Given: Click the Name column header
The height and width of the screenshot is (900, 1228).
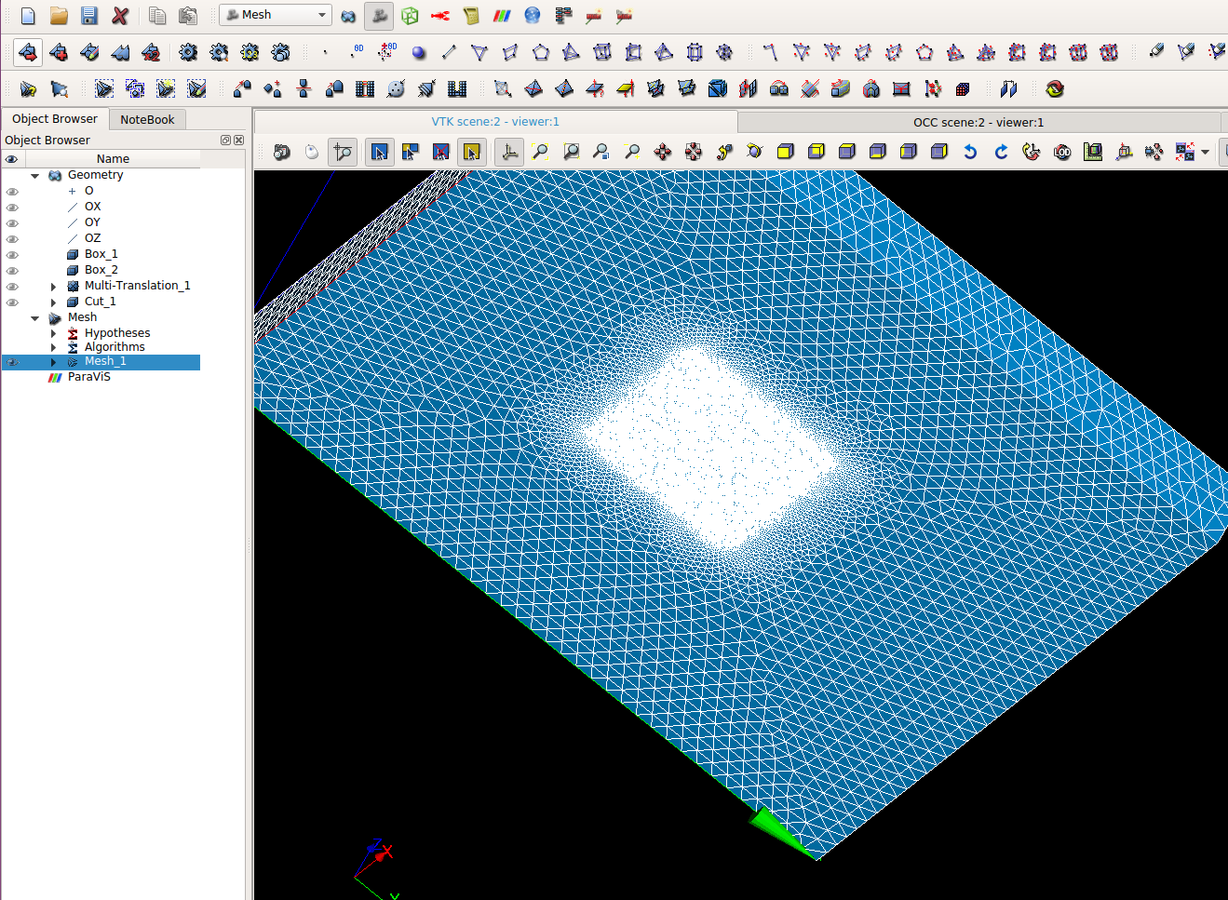Looking at the screenshot, I should coord(113,159).
